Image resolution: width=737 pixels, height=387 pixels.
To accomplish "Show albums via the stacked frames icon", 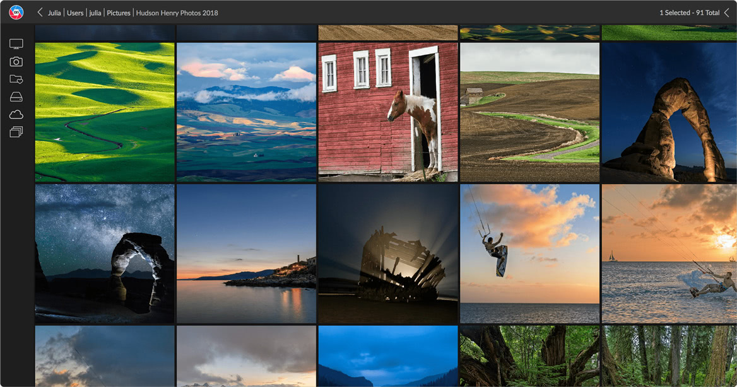I will pyautogui.click(x=16, y=132).
